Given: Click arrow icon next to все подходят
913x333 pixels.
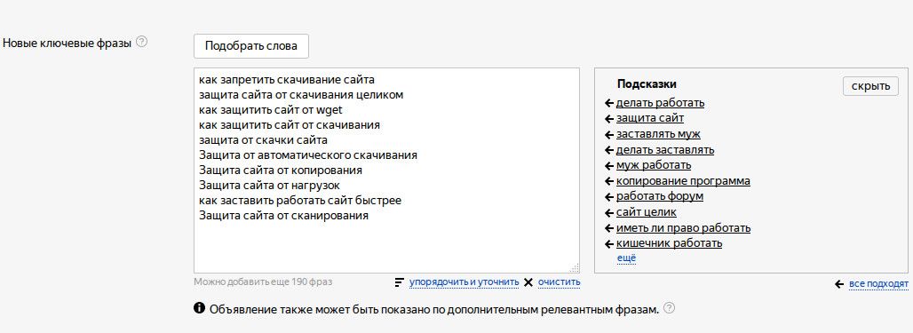Looking at the screenshot, I should pos(839,284).
